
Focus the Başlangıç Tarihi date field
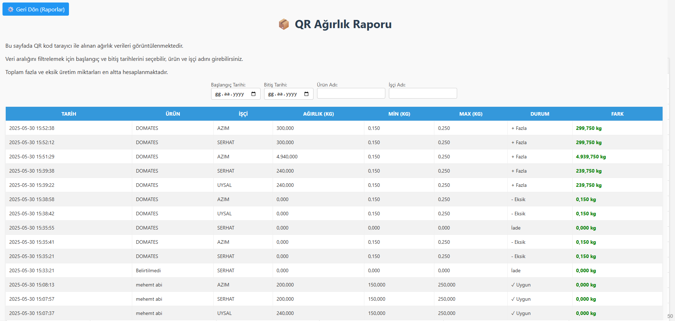(236, 94)
